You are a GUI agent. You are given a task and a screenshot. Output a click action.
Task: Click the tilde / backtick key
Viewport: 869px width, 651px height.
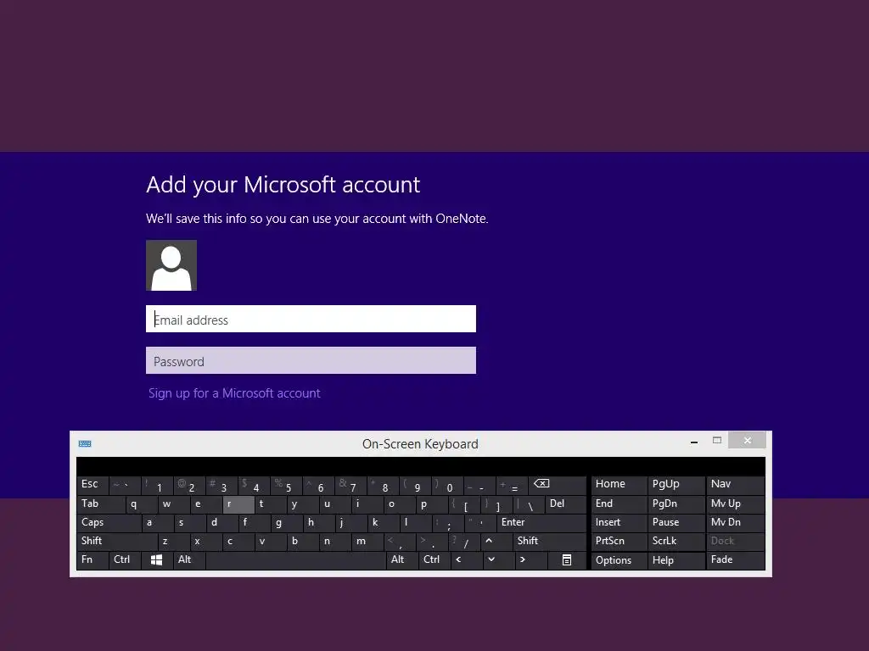tap(125, 486)
